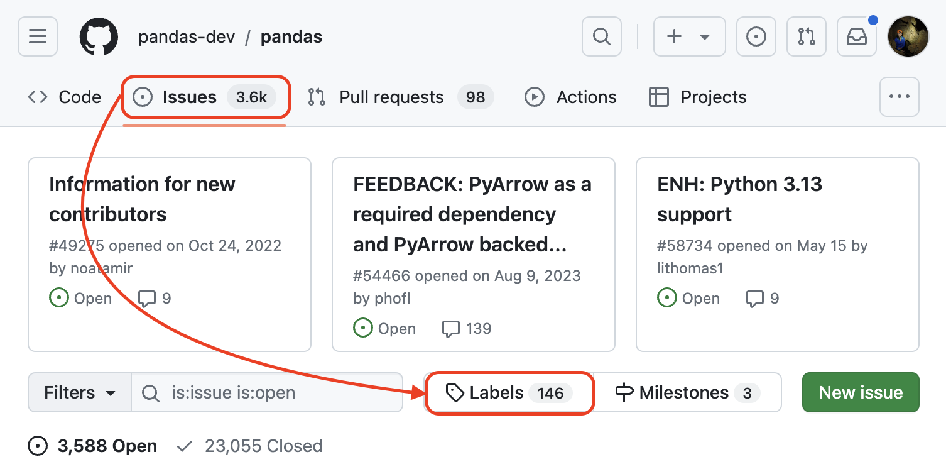Switch to the Issues tab
The image size is (946, 474).
tap(205, 97)
